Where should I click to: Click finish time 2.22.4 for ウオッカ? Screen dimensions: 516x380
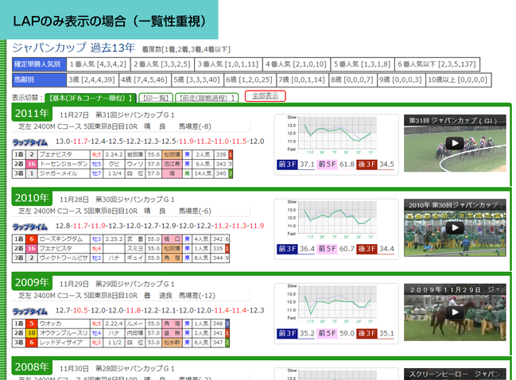114,324
